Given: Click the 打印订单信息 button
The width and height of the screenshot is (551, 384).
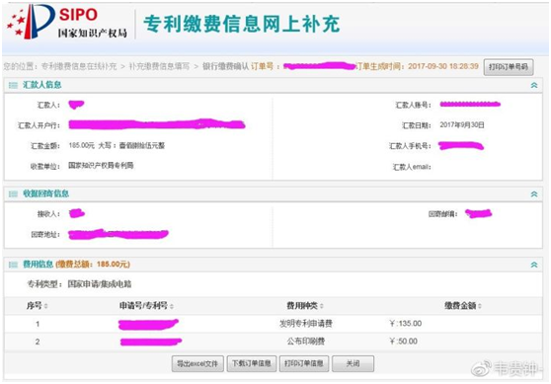Looking at the screenshot, I should [304, 363].
